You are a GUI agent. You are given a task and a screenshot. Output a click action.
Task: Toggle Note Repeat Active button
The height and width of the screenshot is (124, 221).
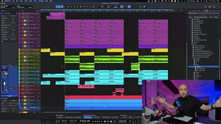pos(125,117)
